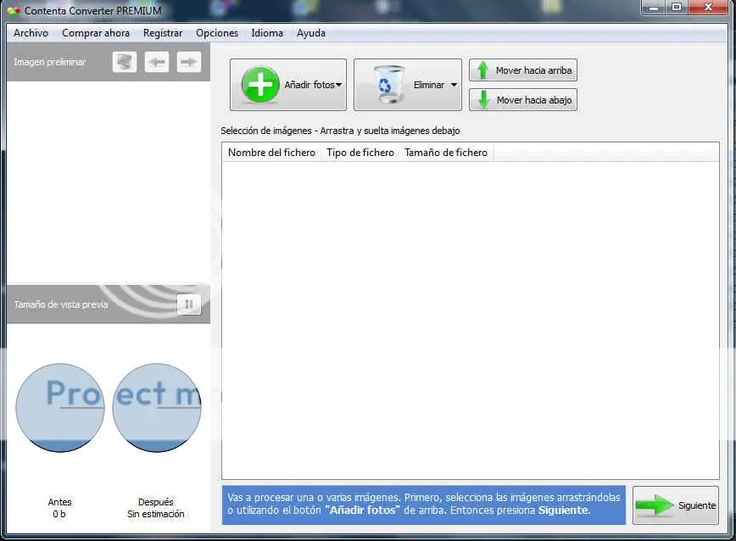Image resolution: width=736 pixels, height=541 pixels.
Task: Click the Añadir fotos label
Action: coord(309,85)
